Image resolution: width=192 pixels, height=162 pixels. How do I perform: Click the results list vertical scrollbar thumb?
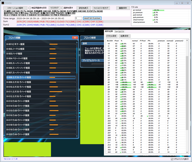(187, 93)
